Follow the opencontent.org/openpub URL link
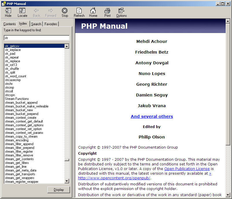This screenshot has width=232, height=199. (x=114, y=178)
